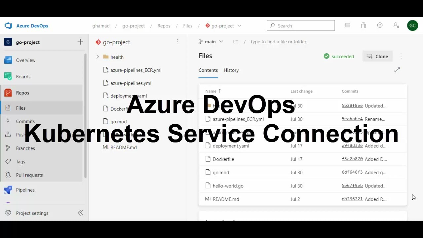Click the Clone button
423x238 pixels.
pos(377,56)
